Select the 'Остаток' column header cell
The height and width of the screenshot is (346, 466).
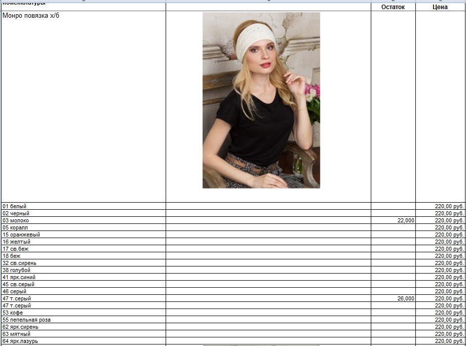(x=393, y=7)
